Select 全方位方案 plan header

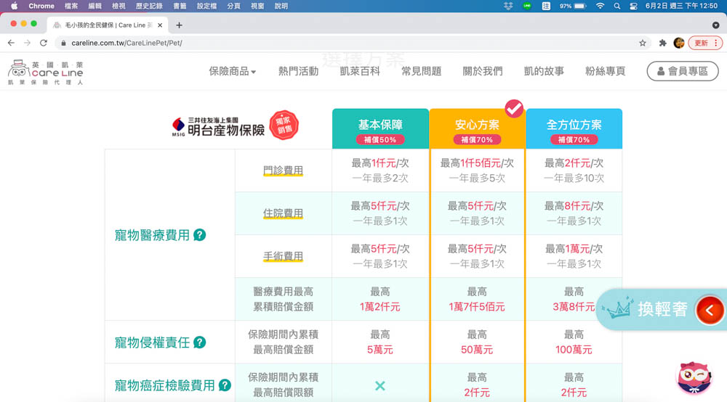[574, 128]
